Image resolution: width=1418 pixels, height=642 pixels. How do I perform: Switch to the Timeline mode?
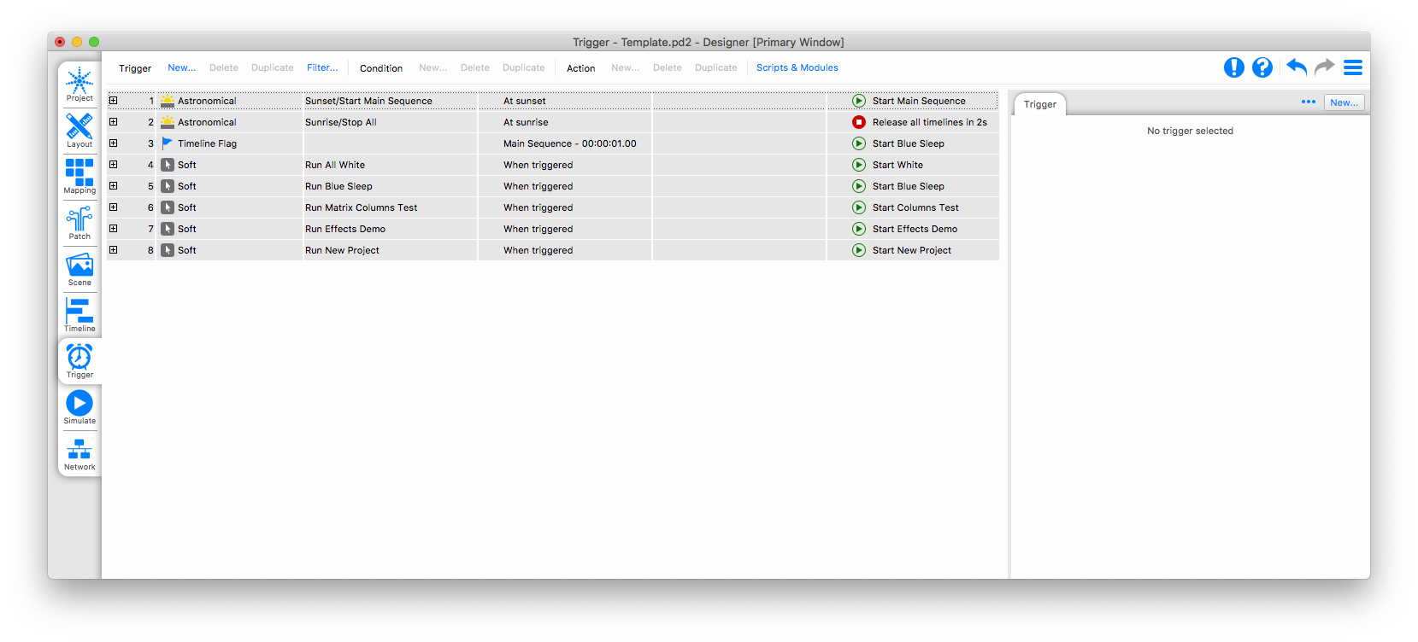[x=79, y=315]
